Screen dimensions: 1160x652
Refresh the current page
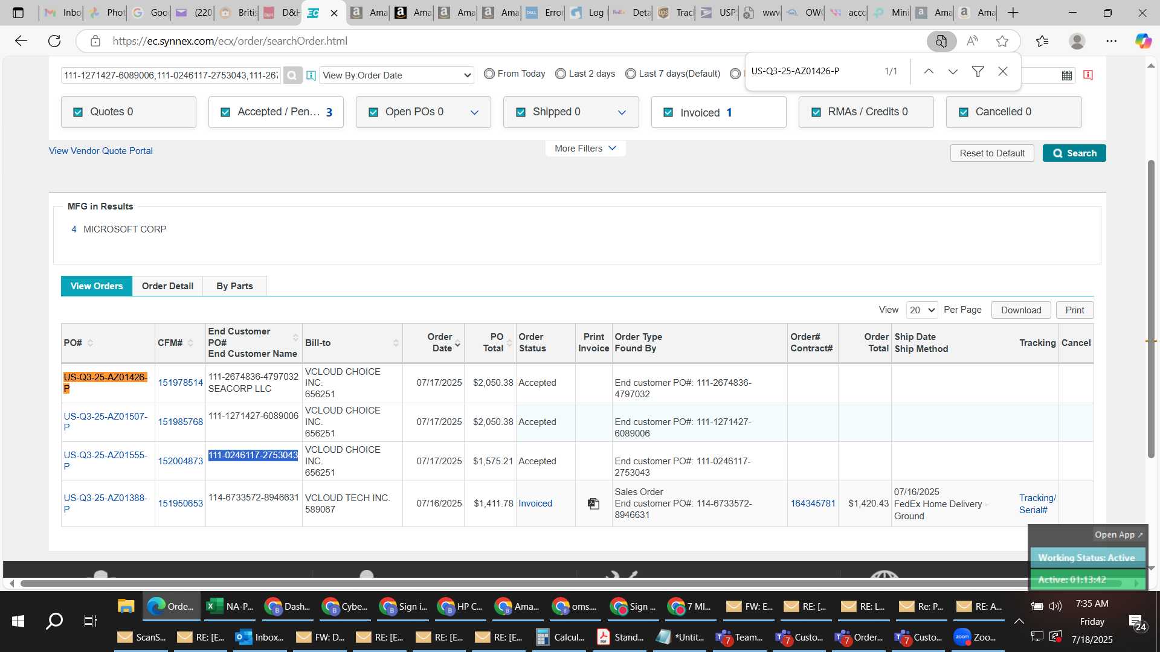coord(54,41)
